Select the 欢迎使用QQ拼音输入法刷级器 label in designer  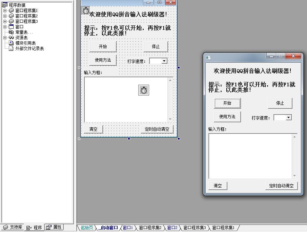tap(128, 14)
